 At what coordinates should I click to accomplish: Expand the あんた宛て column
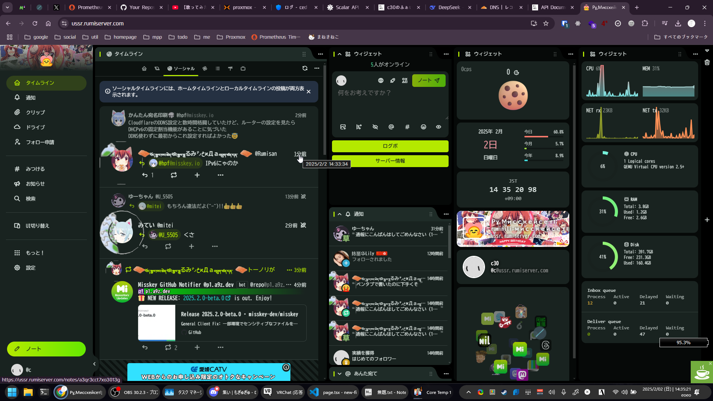339,374
